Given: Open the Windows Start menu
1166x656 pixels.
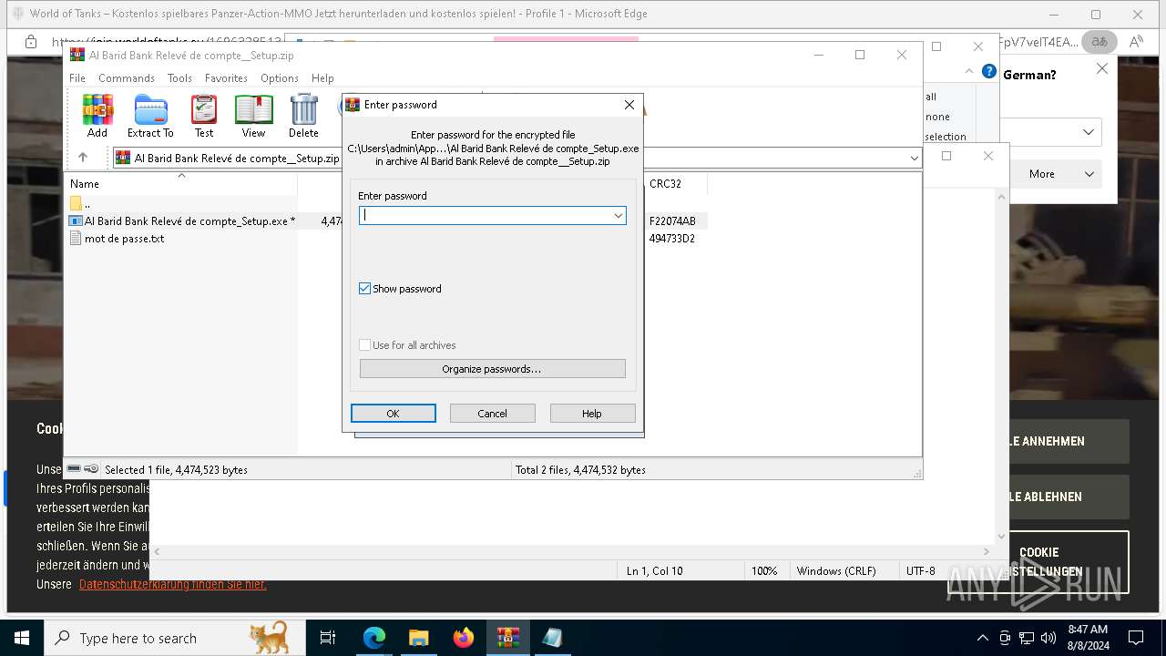Looking at the screenshot, I should (x=22, y=638).
